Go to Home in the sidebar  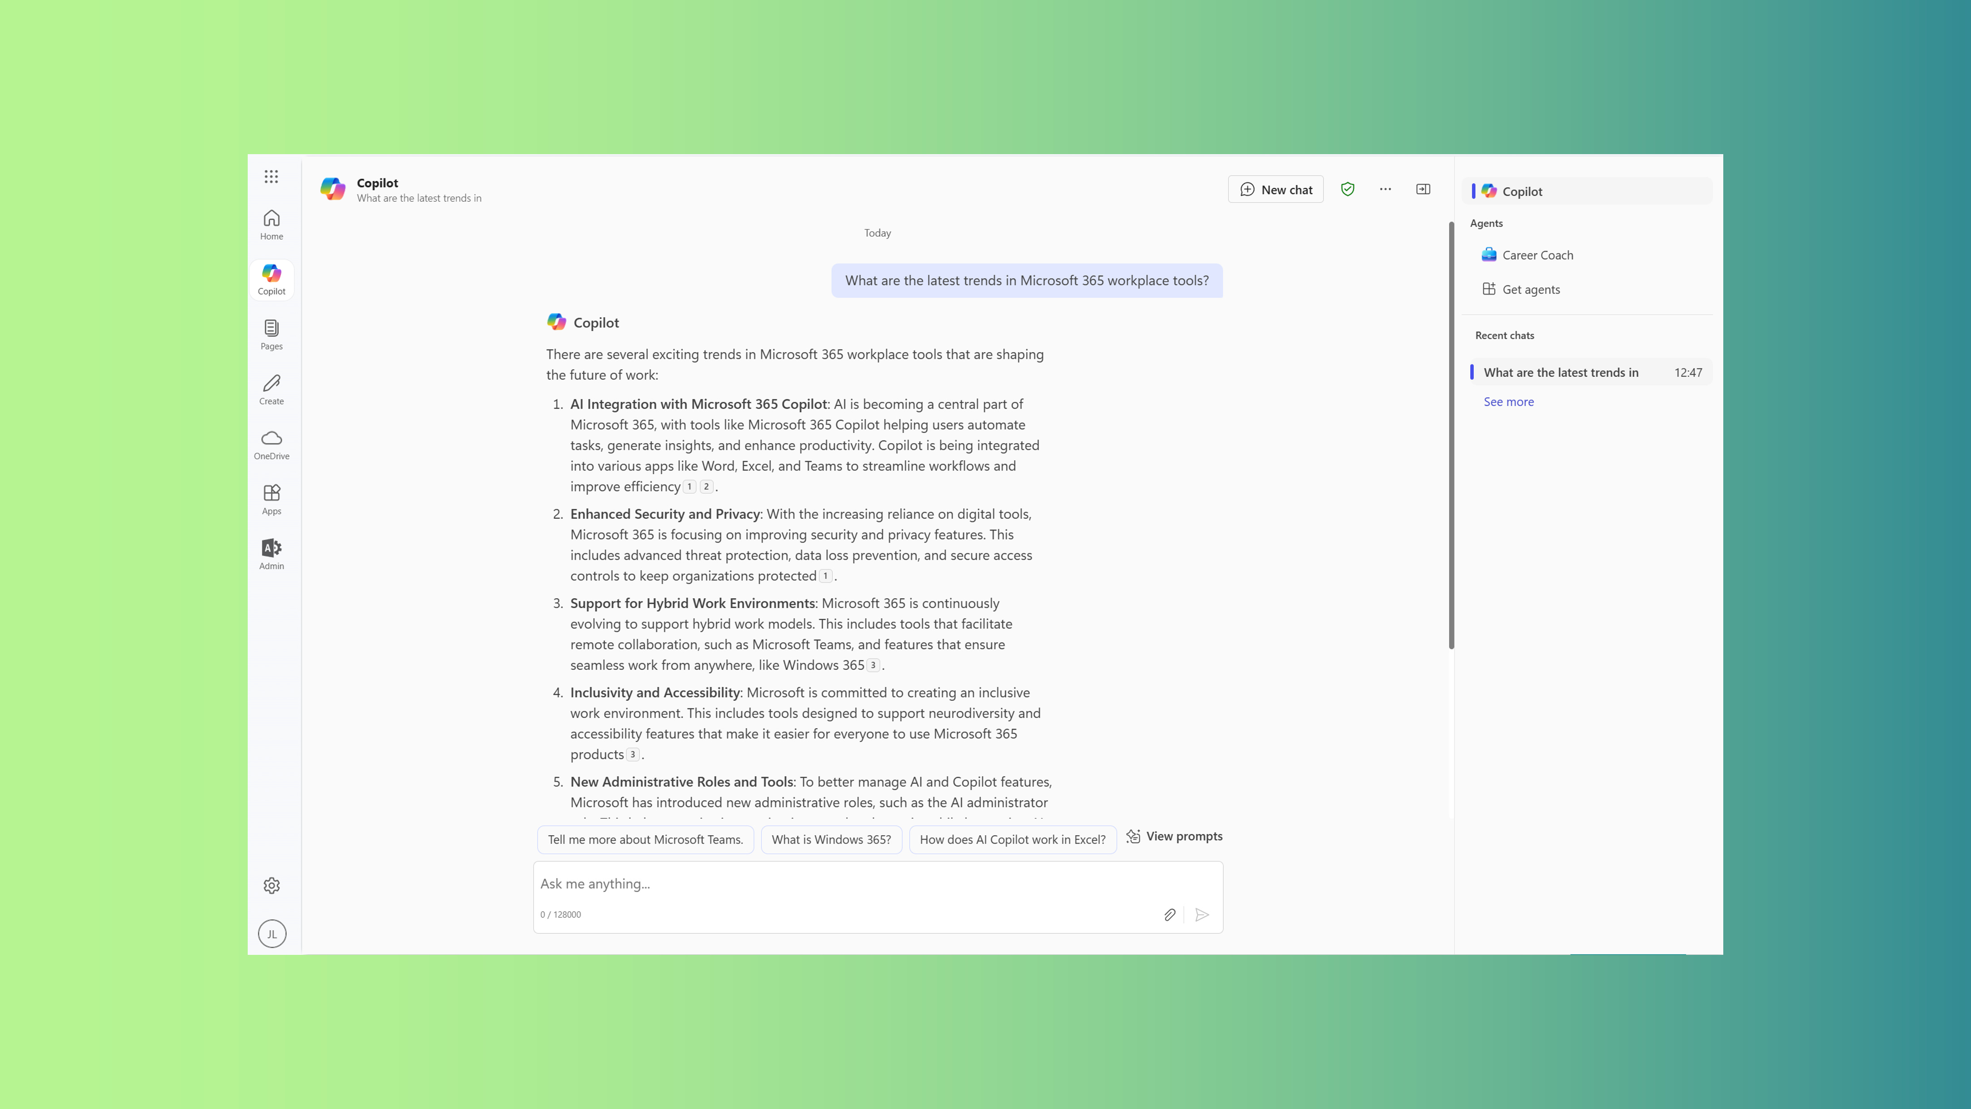271,225
